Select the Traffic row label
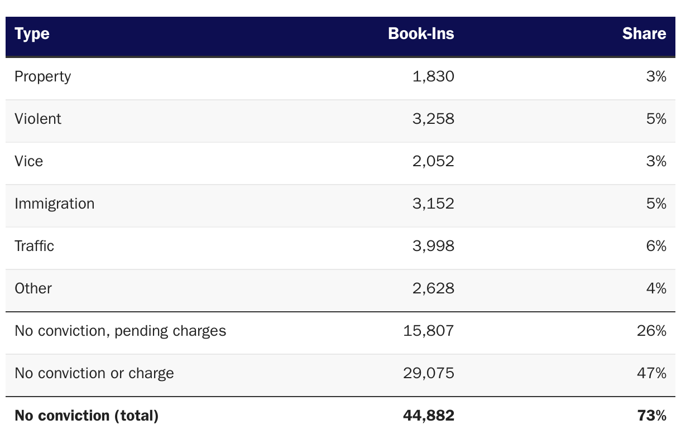681x444 pixels. pyautogui.click(x=35, y=246)
